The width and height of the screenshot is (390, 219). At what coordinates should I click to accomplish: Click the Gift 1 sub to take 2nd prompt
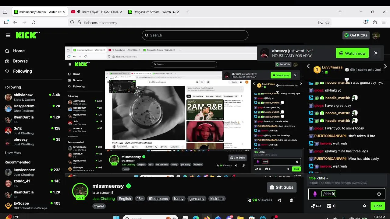[x=363, y=70]
